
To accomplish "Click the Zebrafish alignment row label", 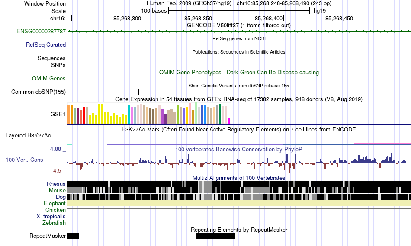I will [x=54, y=223].
